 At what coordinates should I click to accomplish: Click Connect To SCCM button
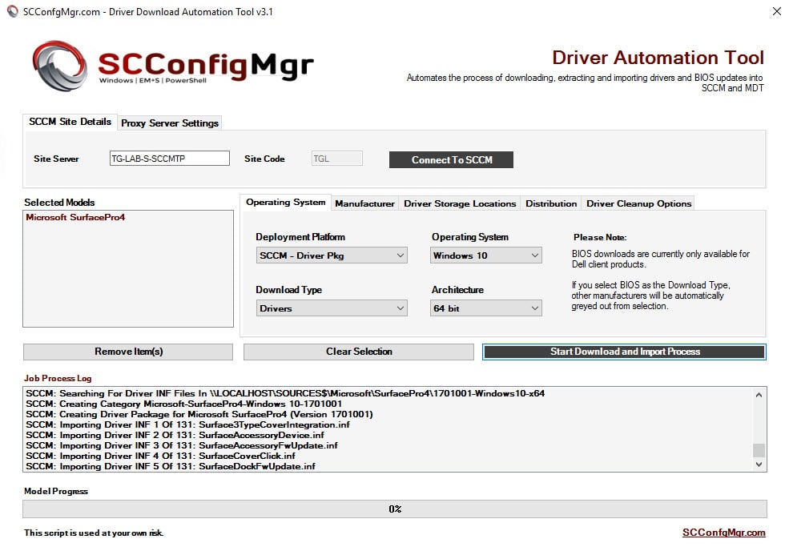tap(451, 159)
